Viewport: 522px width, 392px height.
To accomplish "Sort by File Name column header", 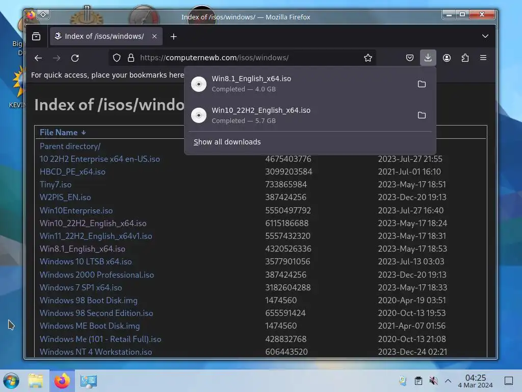I will [x=63, y=132].
